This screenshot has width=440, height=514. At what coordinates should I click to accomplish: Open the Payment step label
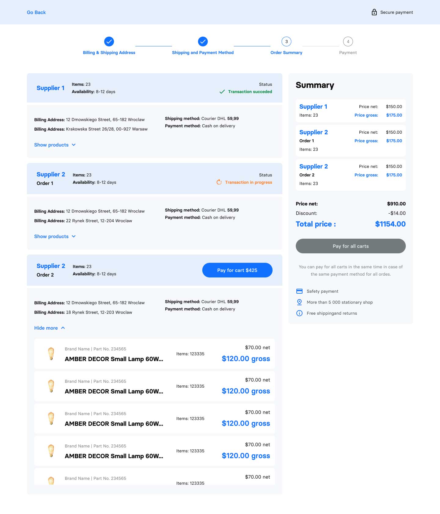click(348, 52)
